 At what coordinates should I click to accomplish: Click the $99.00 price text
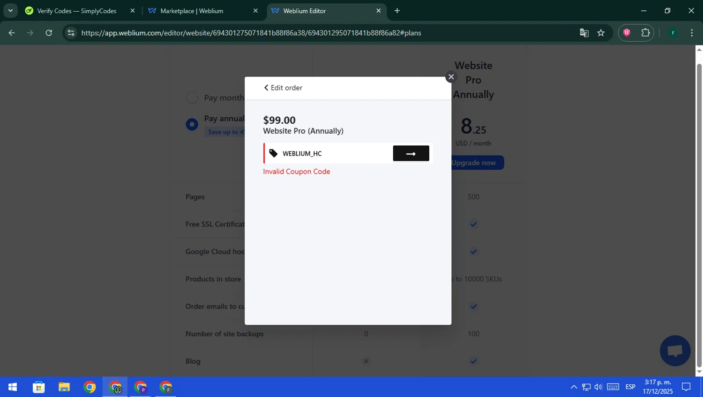[x=279, y=120]
